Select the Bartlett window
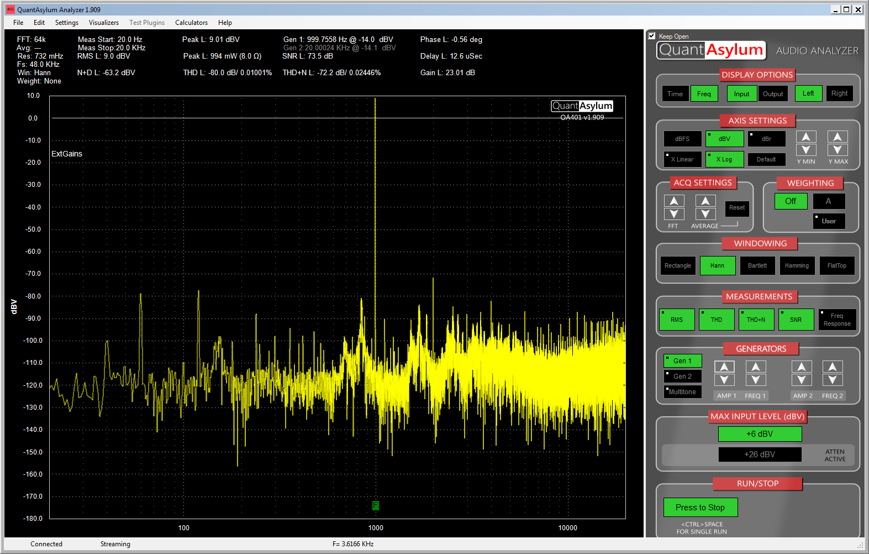This screenshot has height=554, width=869. [x=757, y=266]
